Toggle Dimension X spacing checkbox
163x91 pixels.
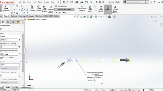pyautogui.click(x=1, y=44)
